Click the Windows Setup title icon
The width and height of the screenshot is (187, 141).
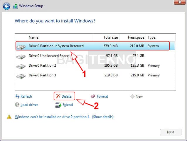(x=15, y=6)
